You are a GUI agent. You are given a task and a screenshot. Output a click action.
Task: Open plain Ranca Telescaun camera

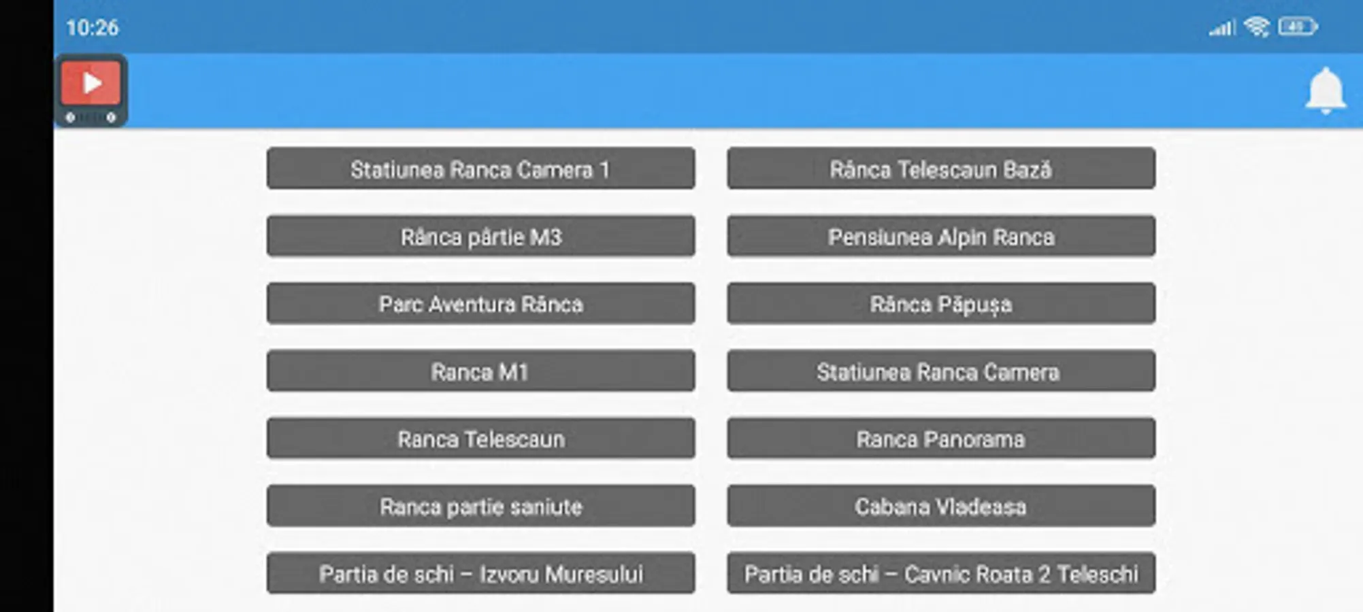tap(481, 438)
